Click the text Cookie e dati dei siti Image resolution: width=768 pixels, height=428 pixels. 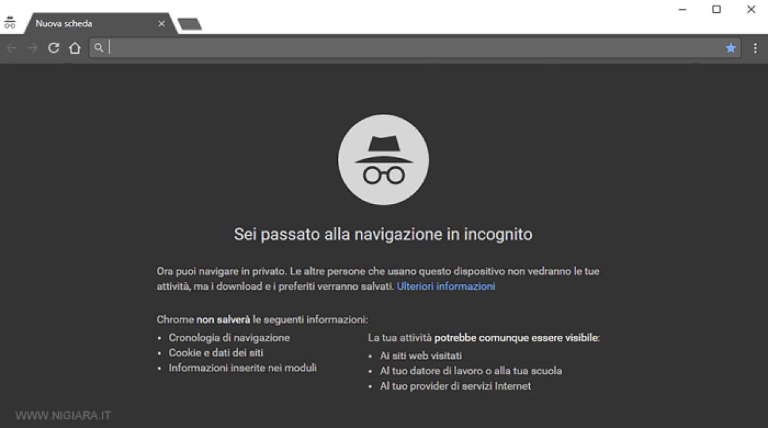tap(216, 353)
